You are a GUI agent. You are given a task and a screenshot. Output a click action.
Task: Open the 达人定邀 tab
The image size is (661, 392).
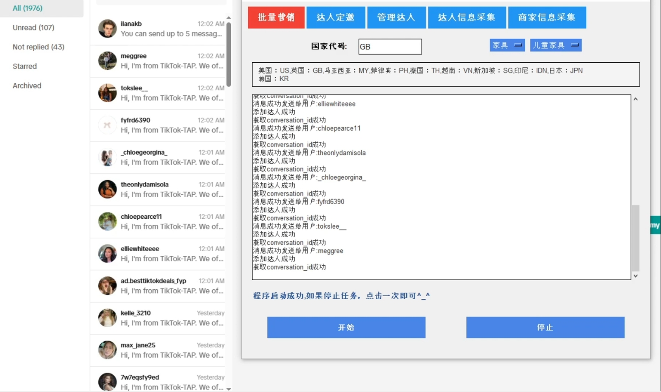[335, 17]
